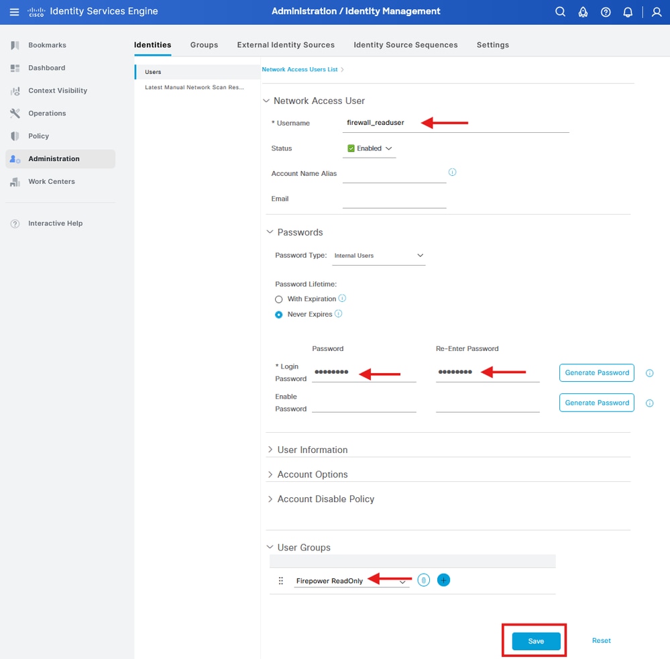
Task: Click info icon beside Login Password generator
Action: [649, 373]
